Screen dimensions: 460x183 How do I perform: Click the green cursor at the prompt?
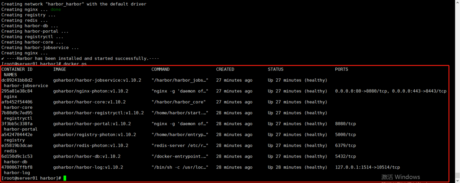65,178
